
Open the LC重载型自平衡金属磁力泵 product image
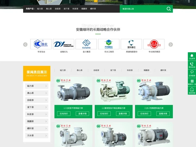tap(114, 91)
